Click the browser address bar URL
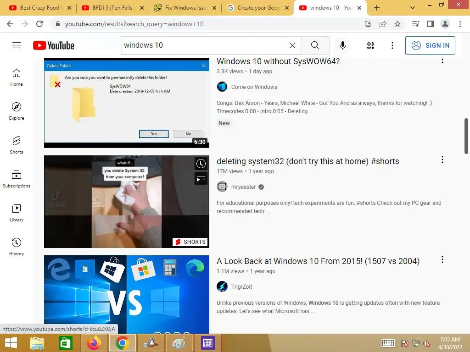This screenshot has height=352, width=470. pos(134,24)
